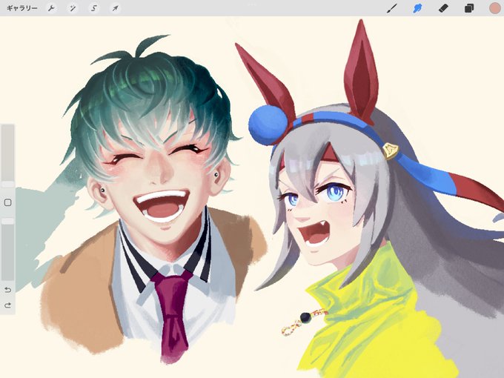Activate the Selection S-shaped tool
504x378 pixels.
[94, 8]
